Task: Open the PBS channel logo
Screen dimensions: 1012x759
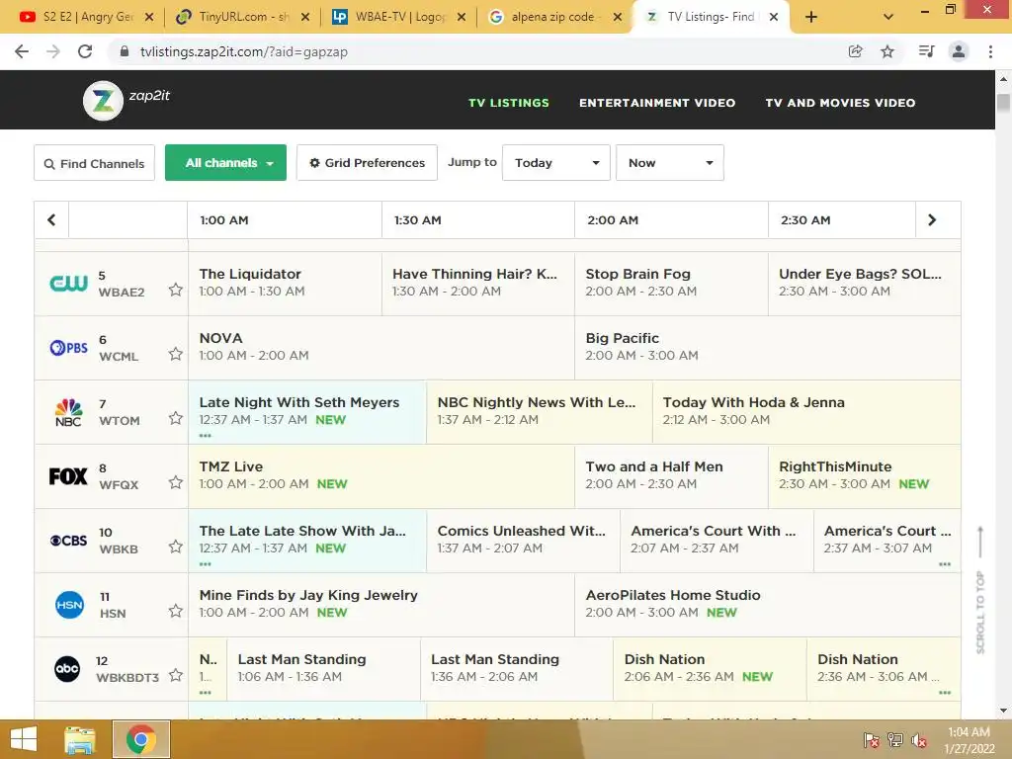Action: point(68,348)
